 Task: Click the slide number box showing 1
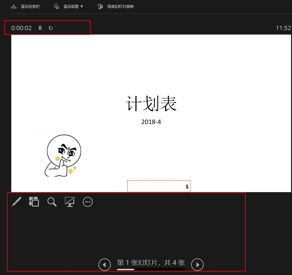pos(159,186)
